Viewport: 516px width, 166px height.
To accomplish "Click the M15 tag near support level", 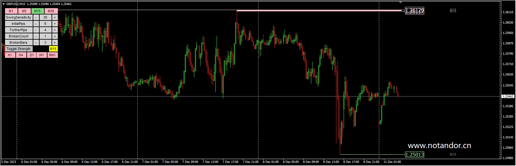I will (453, 154).
